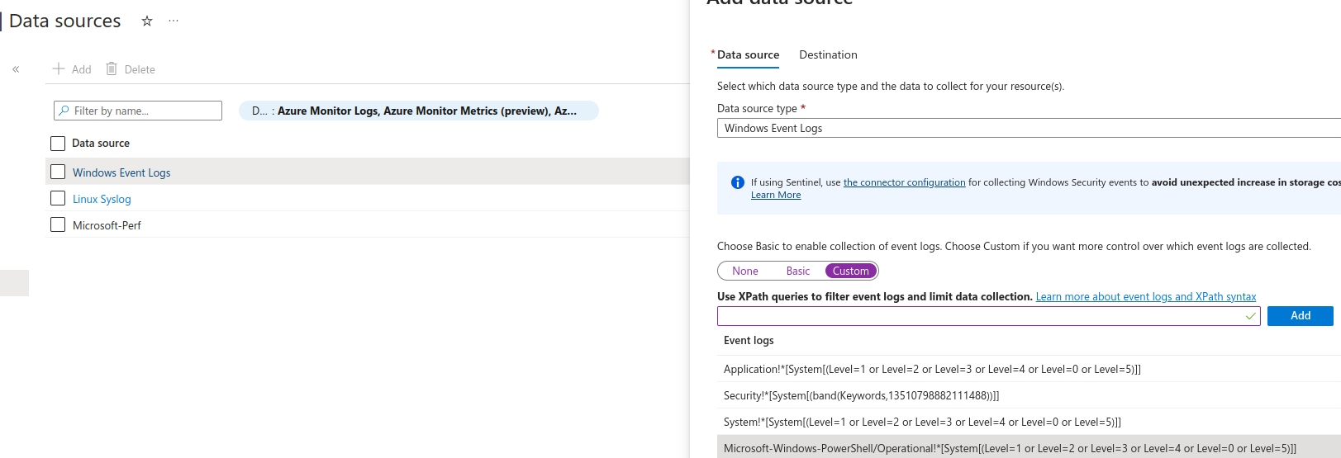The height and width of the screenshot is (458, 1341).
Task: Open the data source type filter pill
Action: tap(418, 111)
